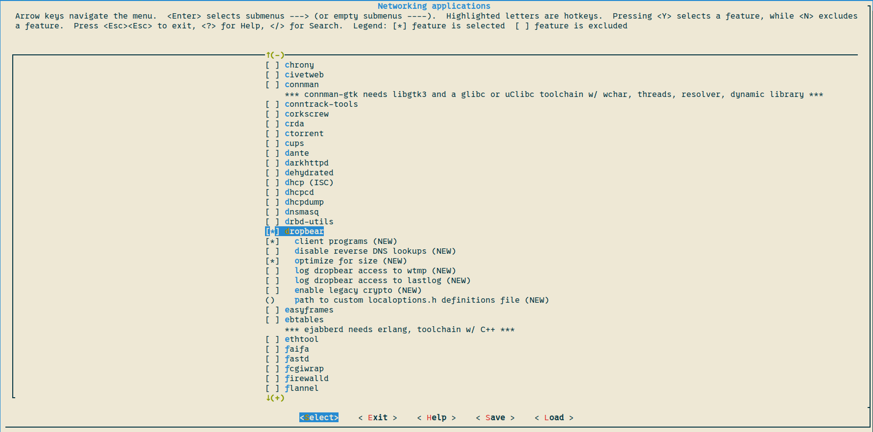
Task: Enable disable reverse DNS lookups checkbox
Action: pos(272,251)
